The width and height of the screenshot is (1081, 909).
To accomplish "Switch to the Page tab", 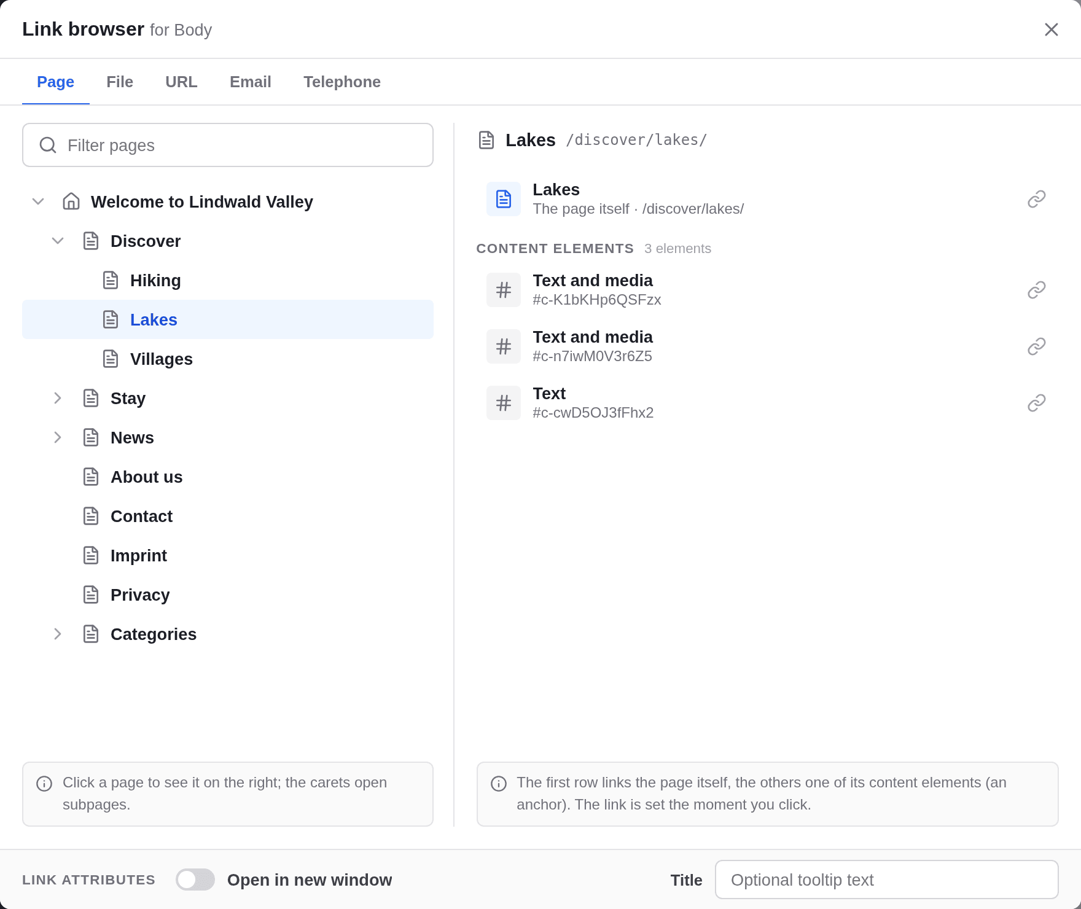I will pos(56,82).
